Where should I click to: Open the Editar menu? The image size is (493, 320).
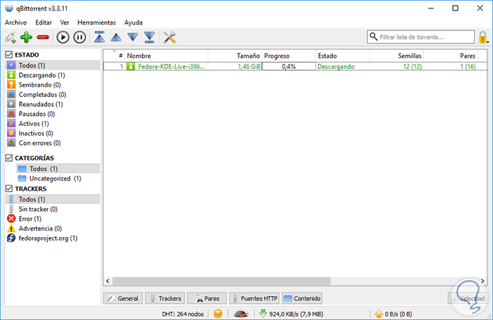tap(44, 23)
